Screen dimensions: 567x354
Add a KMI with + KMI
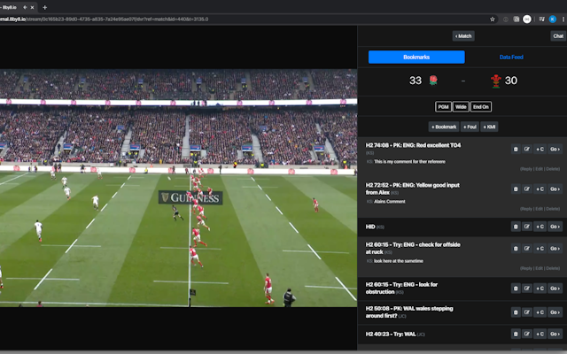489,127
